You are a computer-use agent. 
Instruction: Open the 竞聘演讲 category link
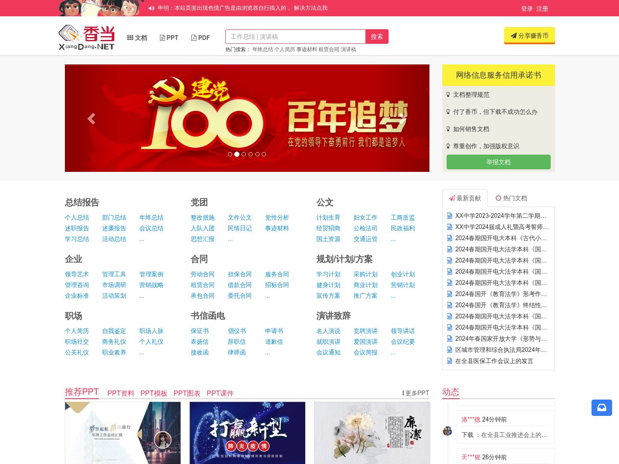(365, 331)
